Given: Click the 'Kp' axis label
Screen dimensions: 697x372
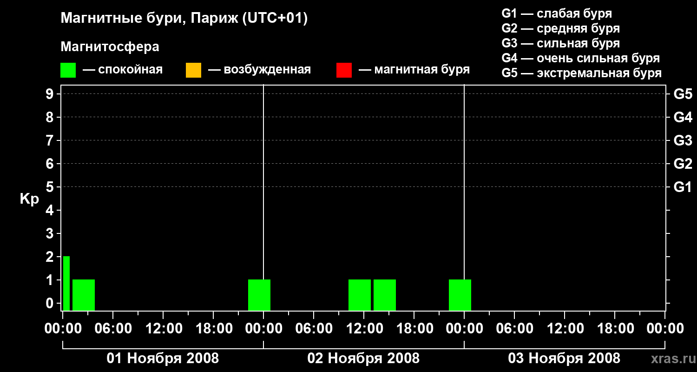Looking at the screenshot, I should pos(30,199).
